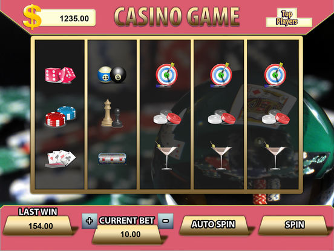Select the billiard balls symbol
Image resolution: width=334 pixels, height=251 pixels.
coord(112,75)
